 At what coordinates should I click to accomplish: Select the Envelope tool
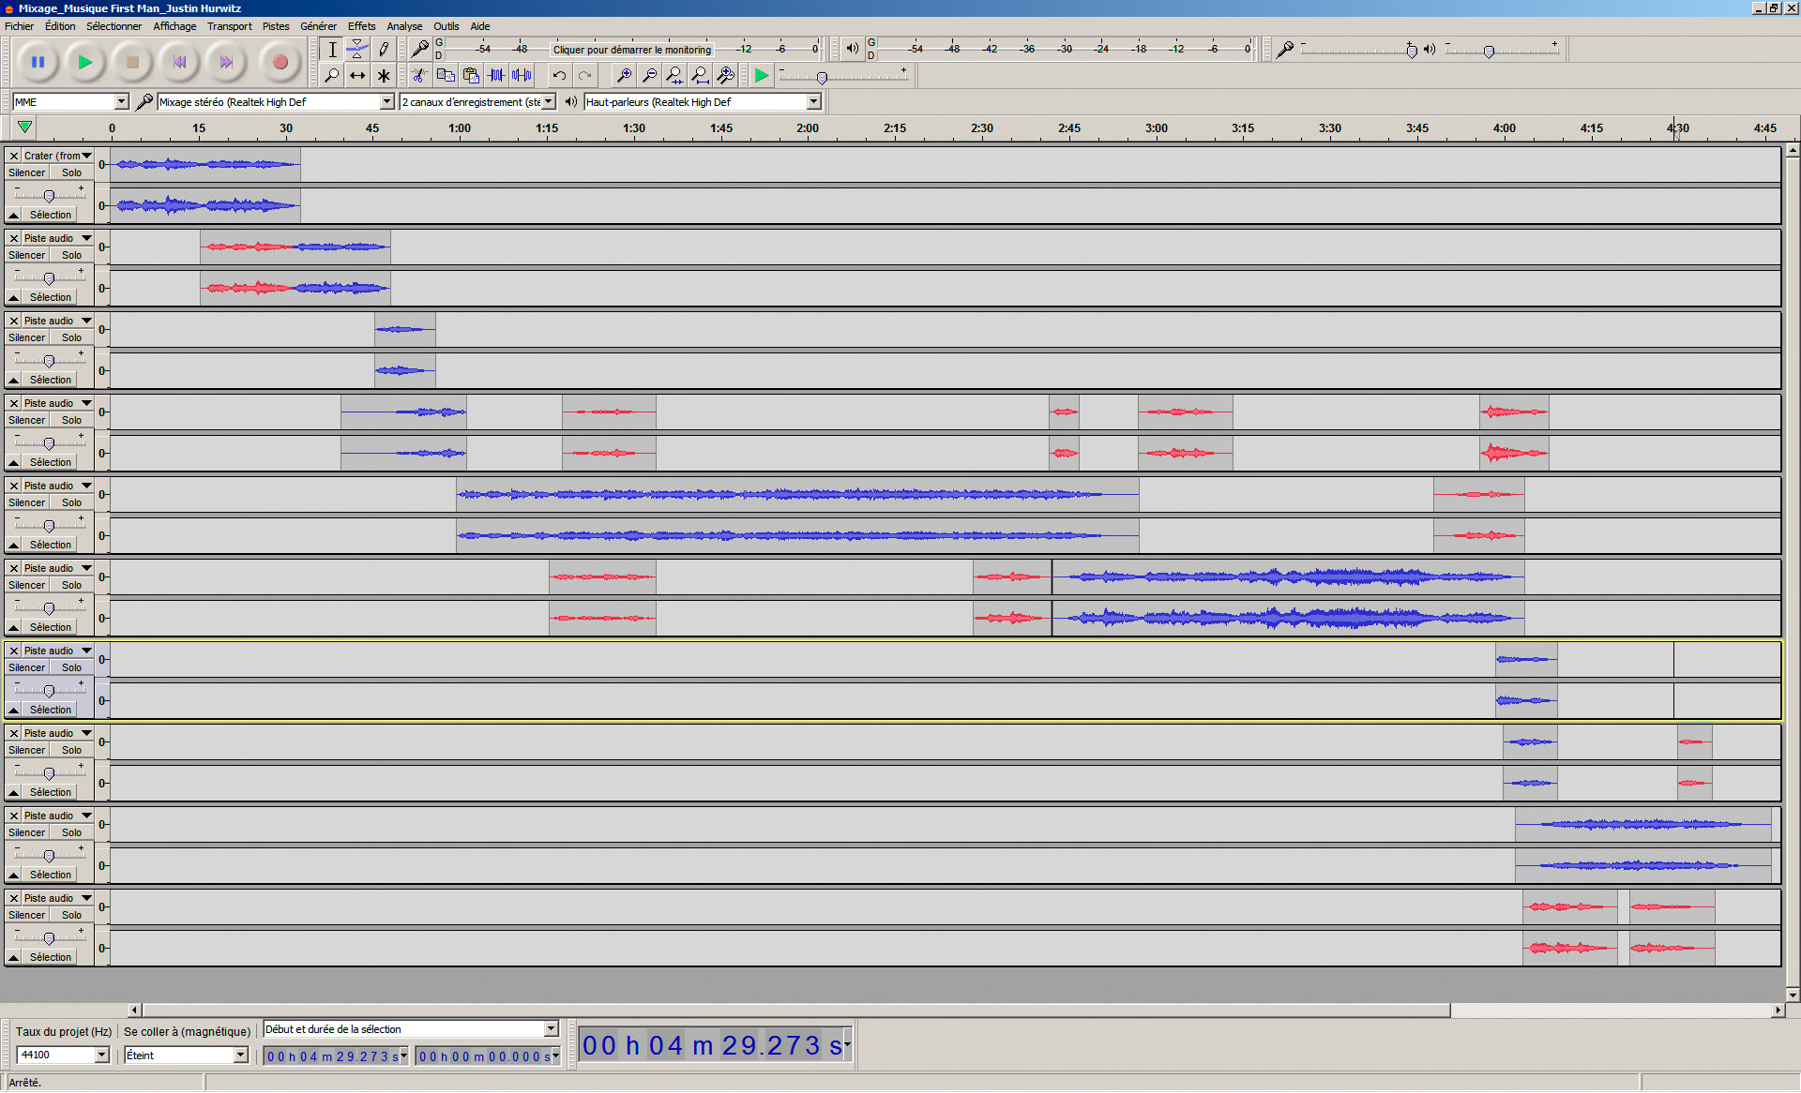[357, 49]
